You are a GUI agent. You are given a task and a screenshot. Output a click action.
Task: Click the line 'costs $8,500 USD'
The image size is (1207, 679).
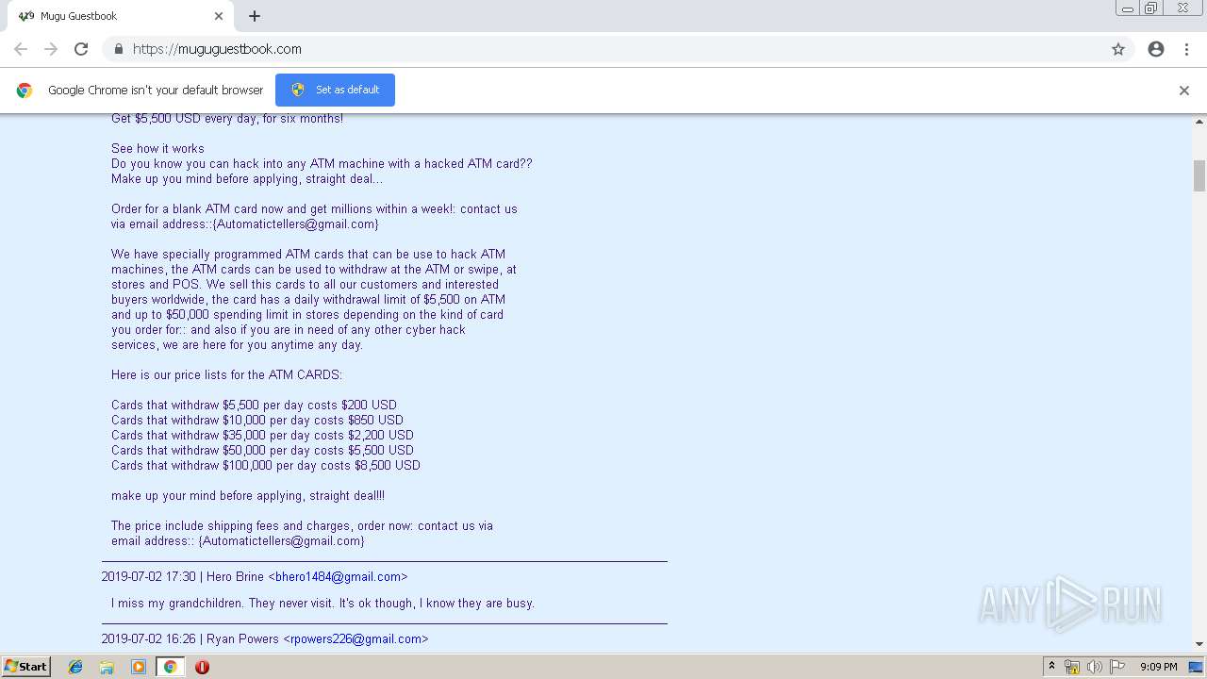(x=266, y=465)
